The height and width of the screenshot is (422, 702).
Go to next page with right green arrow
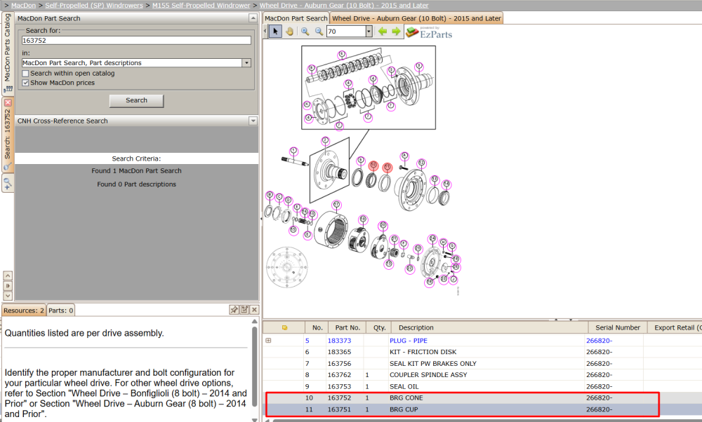pos(396,32)
